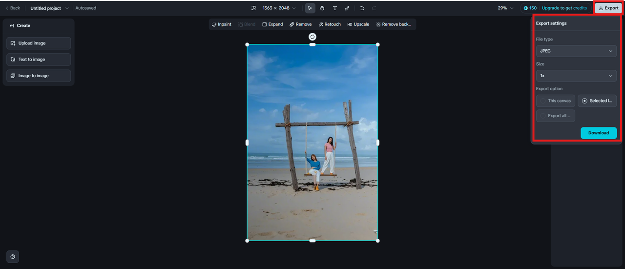
Task: Click the rotate handle above the image
Action: tap(312, 37)
